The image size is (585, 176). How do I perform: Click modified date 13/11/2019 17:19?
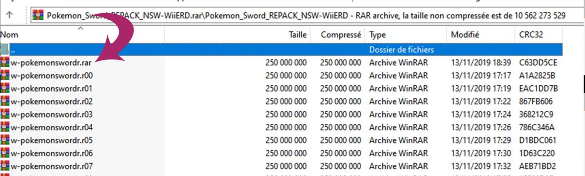coord(481,89)
